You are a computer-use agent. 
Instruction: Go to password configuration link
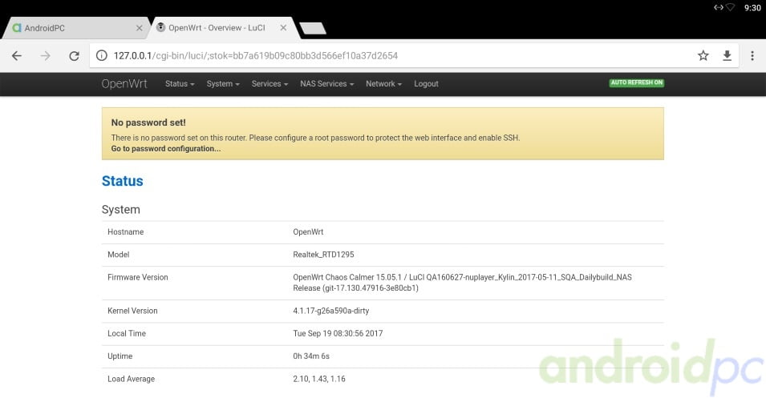pos(165,149)
